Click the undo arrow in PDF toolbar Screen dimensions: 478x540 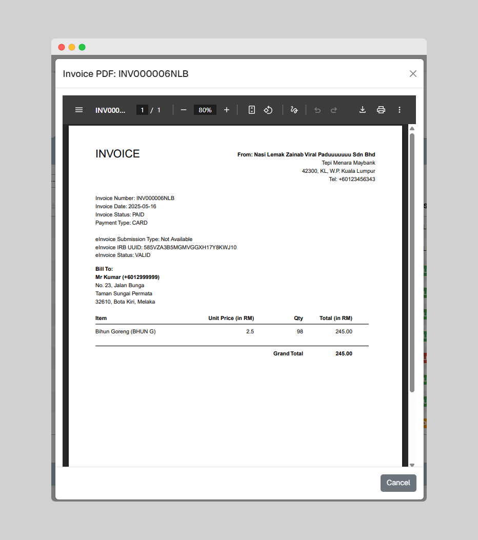point(317,110)
